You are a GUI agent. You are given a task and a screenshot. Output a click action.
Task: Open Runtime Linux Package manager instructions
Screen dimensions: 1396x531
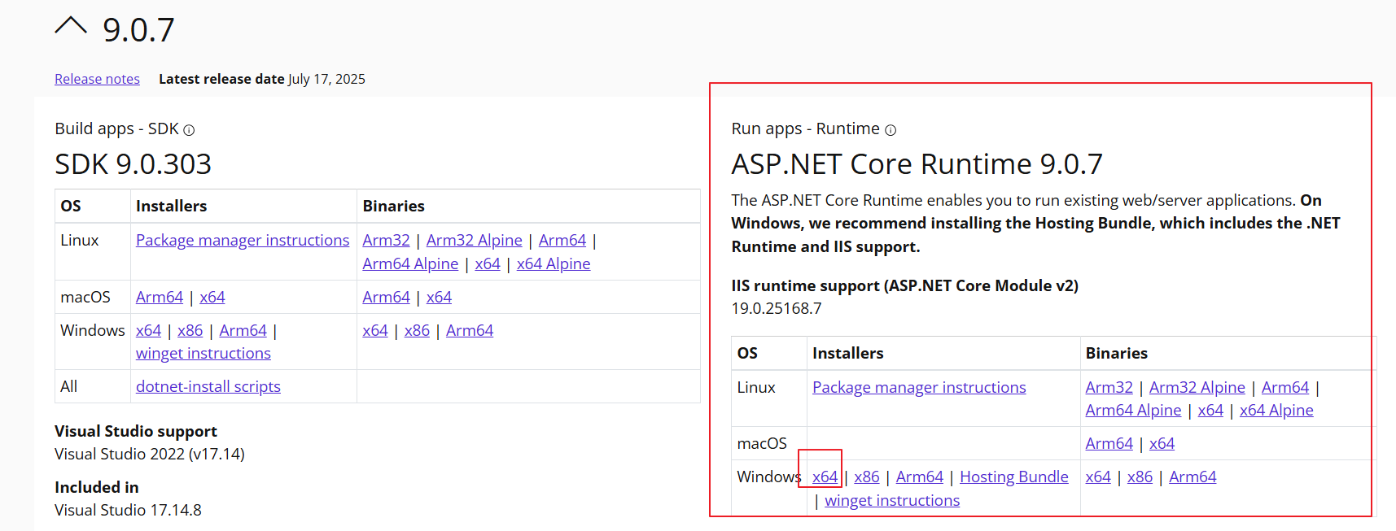(919, 387)
